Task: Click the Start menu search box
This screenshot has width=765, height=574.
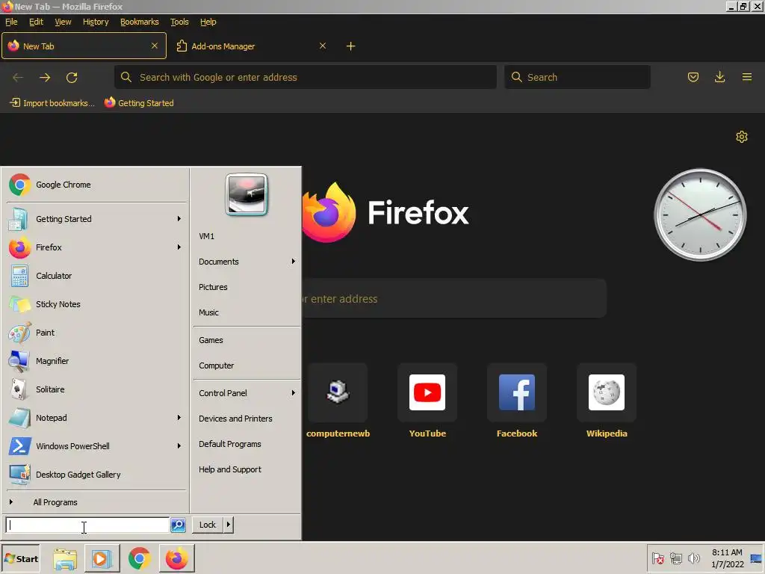Action: (x=87, y=525)
